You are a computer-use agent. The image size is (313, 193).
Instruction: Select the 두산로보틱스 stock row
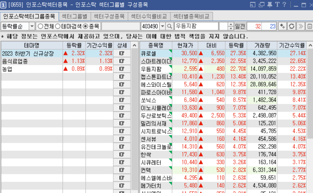click(x=223, y=116)
